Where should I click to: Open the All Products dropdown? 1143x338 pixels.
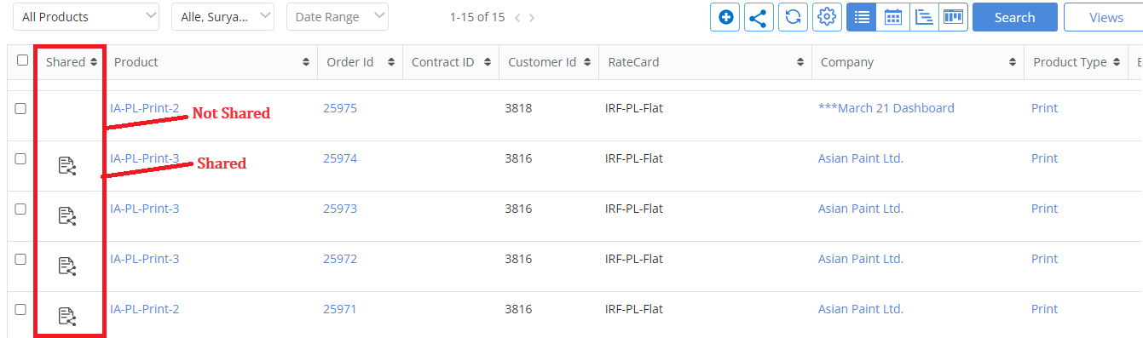point(86,17)
